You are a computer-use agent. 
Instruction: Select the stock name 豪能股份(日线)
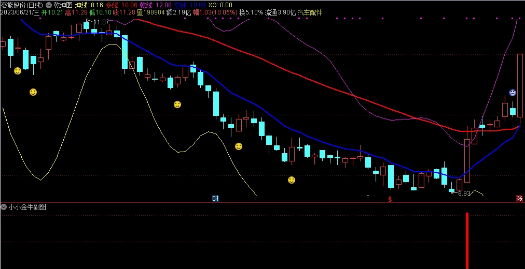pos(22,5)
